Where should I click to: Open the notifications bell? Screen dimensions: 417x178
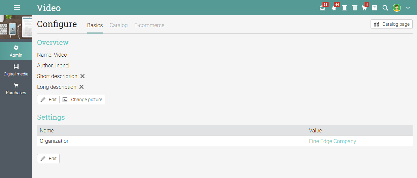point(334,8)
